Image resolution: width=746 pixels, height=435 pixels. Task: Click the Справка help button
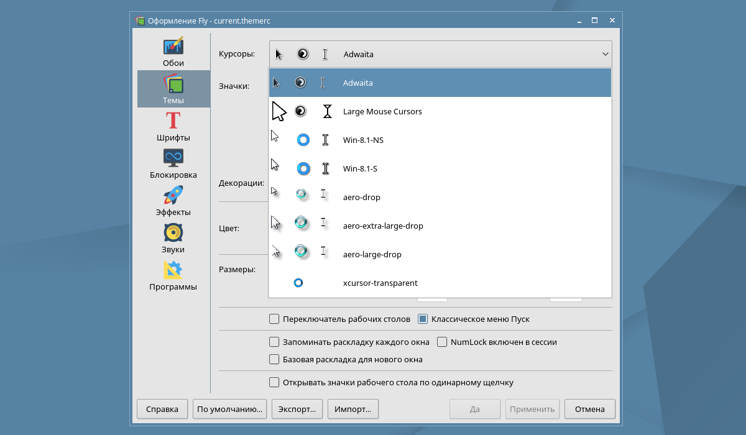(x=162, y=409)
